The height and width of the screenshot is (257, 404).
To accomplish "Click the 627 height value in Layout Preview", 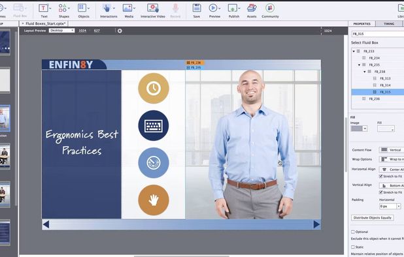I will tap(97, 31).
